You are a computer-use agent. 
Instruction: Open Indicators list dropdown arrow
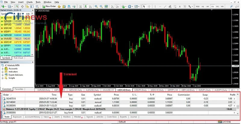126,6
